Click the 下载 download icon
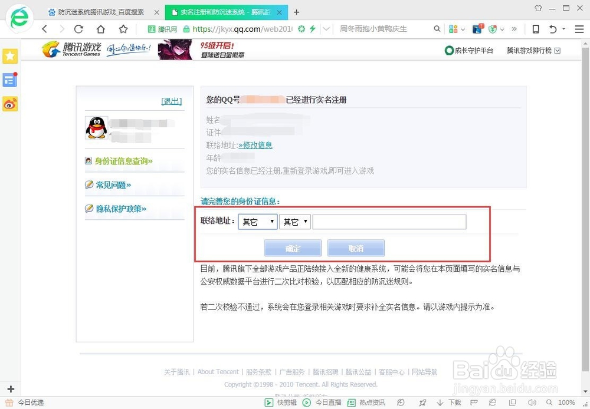The width and height of the screenshot is (590, 409). (449, 403)
